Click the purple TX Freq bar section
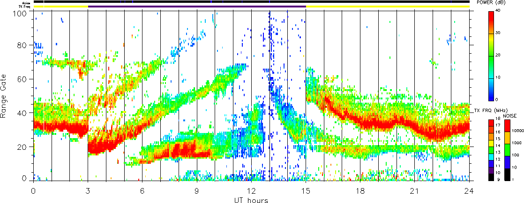The height and width of the screenshot is (203, 524). click(197, 7)
